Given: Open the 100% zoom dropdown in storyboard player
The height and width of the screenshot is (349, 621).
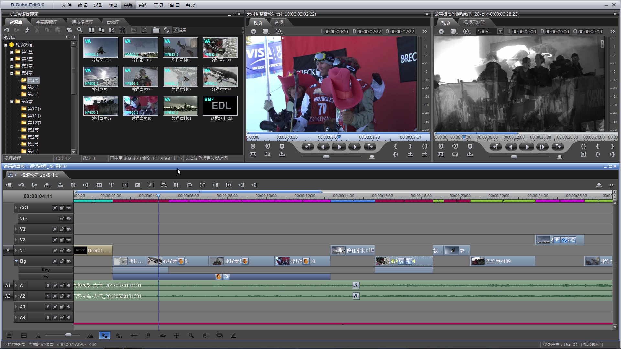Looking at the screenshot, I should [x=500, y=32].
